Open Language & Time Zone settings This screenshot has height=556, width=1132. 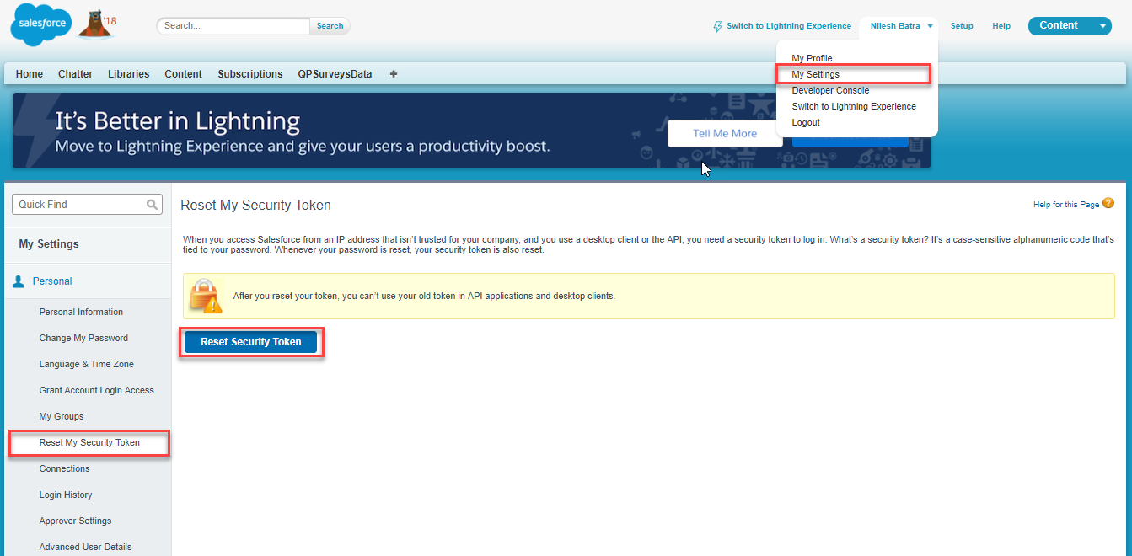[x=86, y=364]
